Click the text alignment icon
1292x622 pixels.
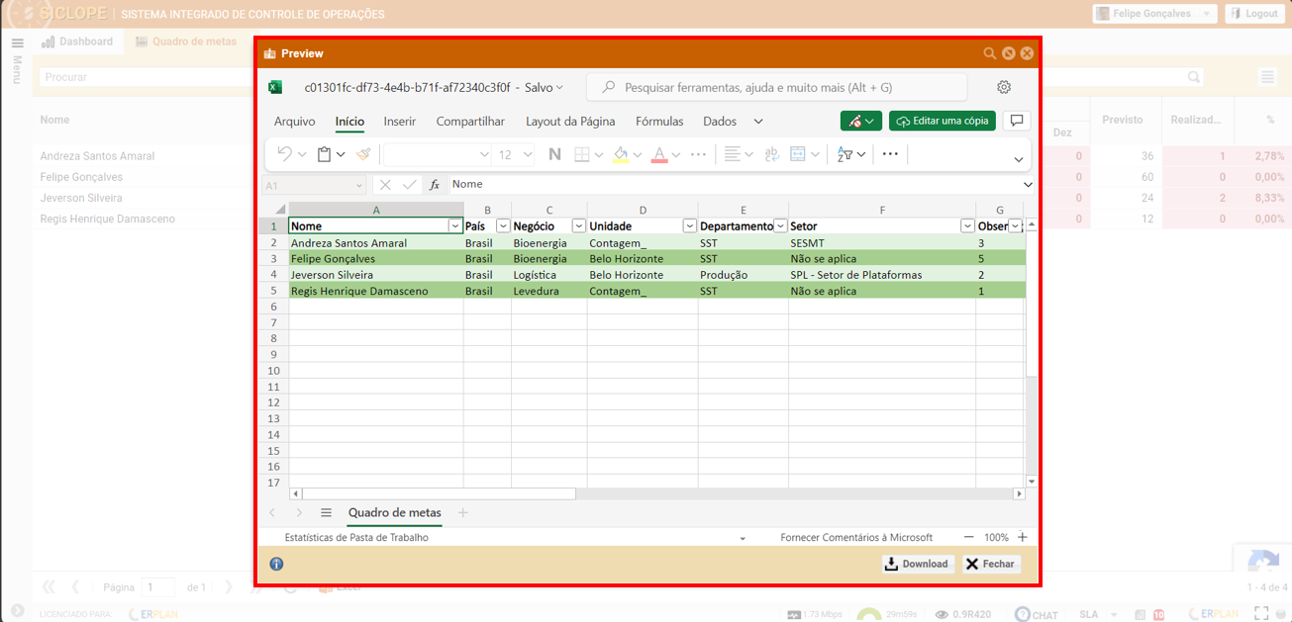732,154
